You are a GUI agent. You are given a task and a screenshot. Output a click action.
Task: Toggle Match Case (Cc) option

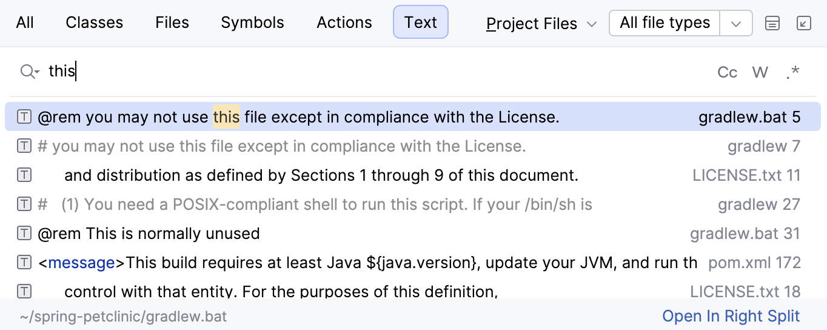727,72
